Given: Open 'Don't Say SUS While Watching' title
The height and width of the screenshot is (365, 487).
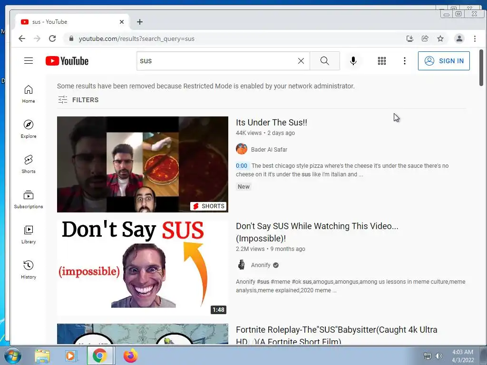Looking at the screenshot, I should [x=317, y=232].
